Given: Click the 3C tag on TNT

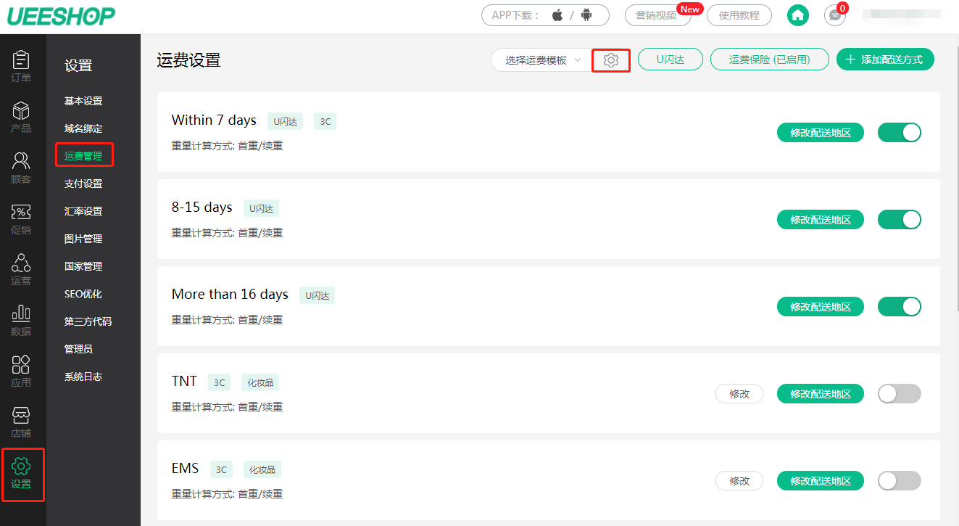Looking at the screenshot, I should coord(220,382).
